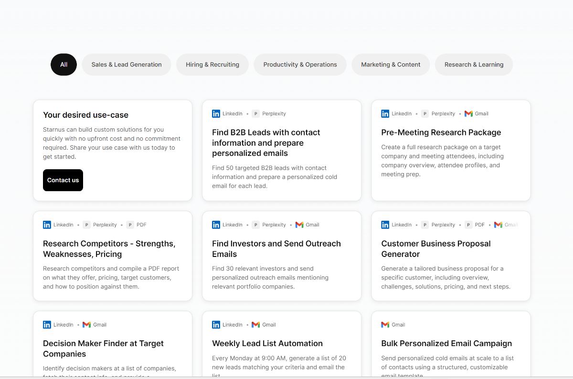The image size is (573, 379).
Task: Click Perplexity icon in Find B2B Leads card
Action: coord(256,113)
